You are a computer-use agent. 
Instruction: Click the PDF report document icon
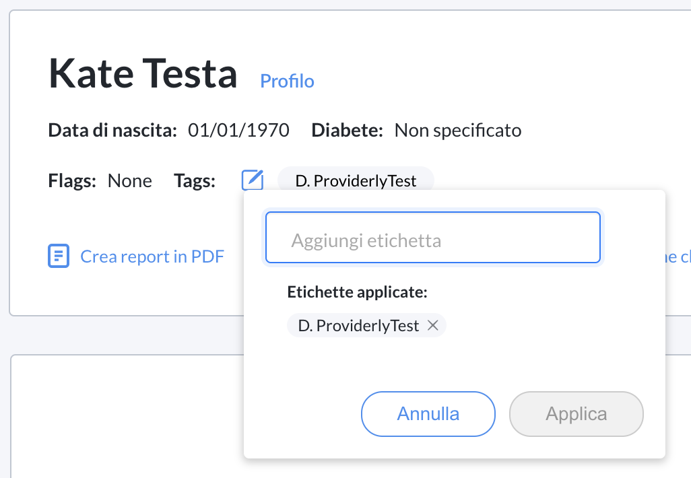point(59,256)
